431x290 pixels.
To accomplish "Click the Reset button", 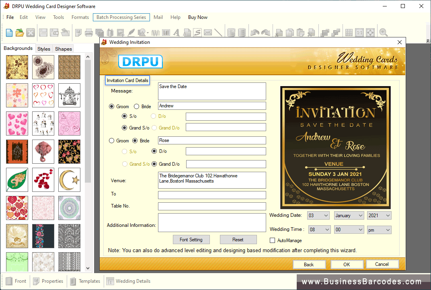I will point(238,240).
